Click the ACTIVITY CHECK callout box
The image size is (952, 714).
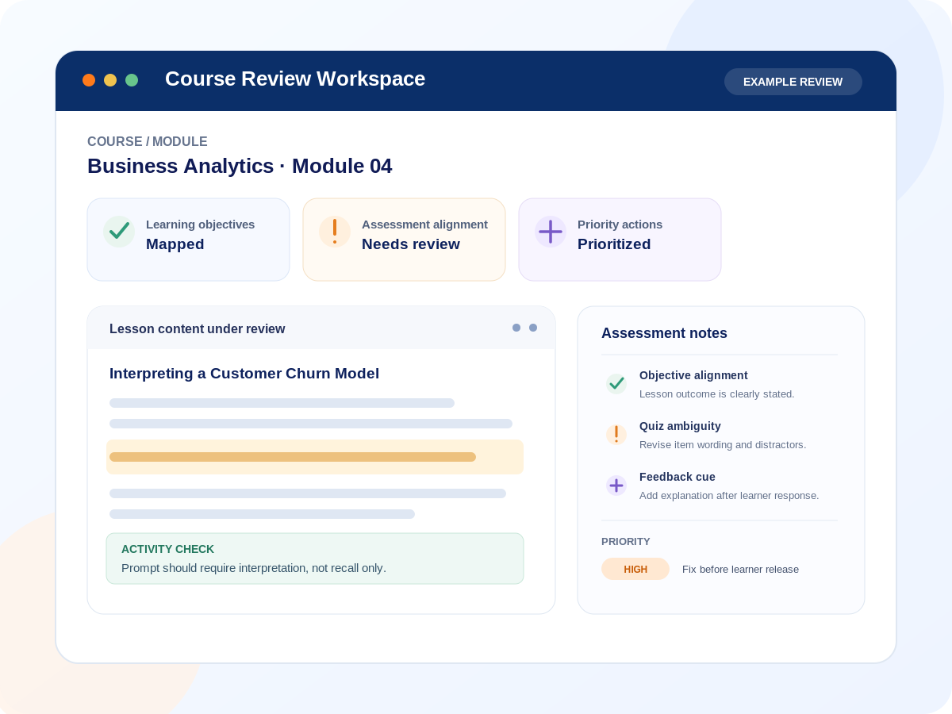point(315,559)
